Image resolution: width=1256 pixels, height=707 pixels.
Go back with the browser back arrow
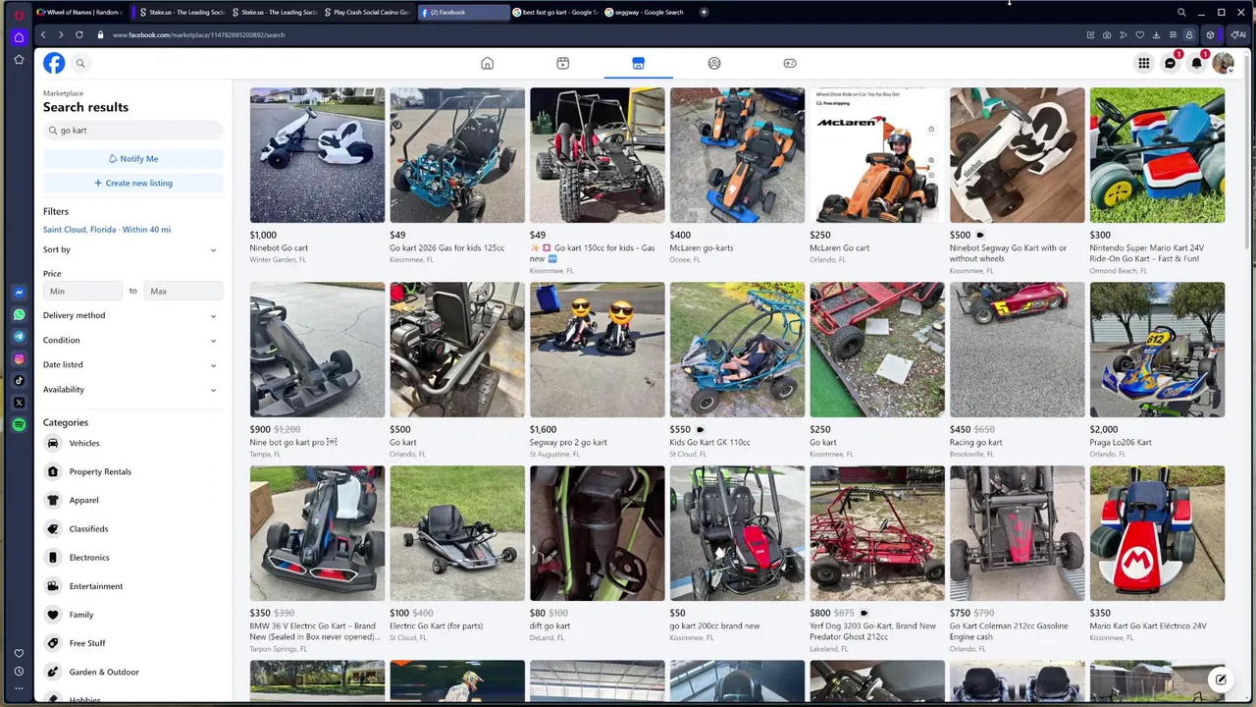coord(43,35)
